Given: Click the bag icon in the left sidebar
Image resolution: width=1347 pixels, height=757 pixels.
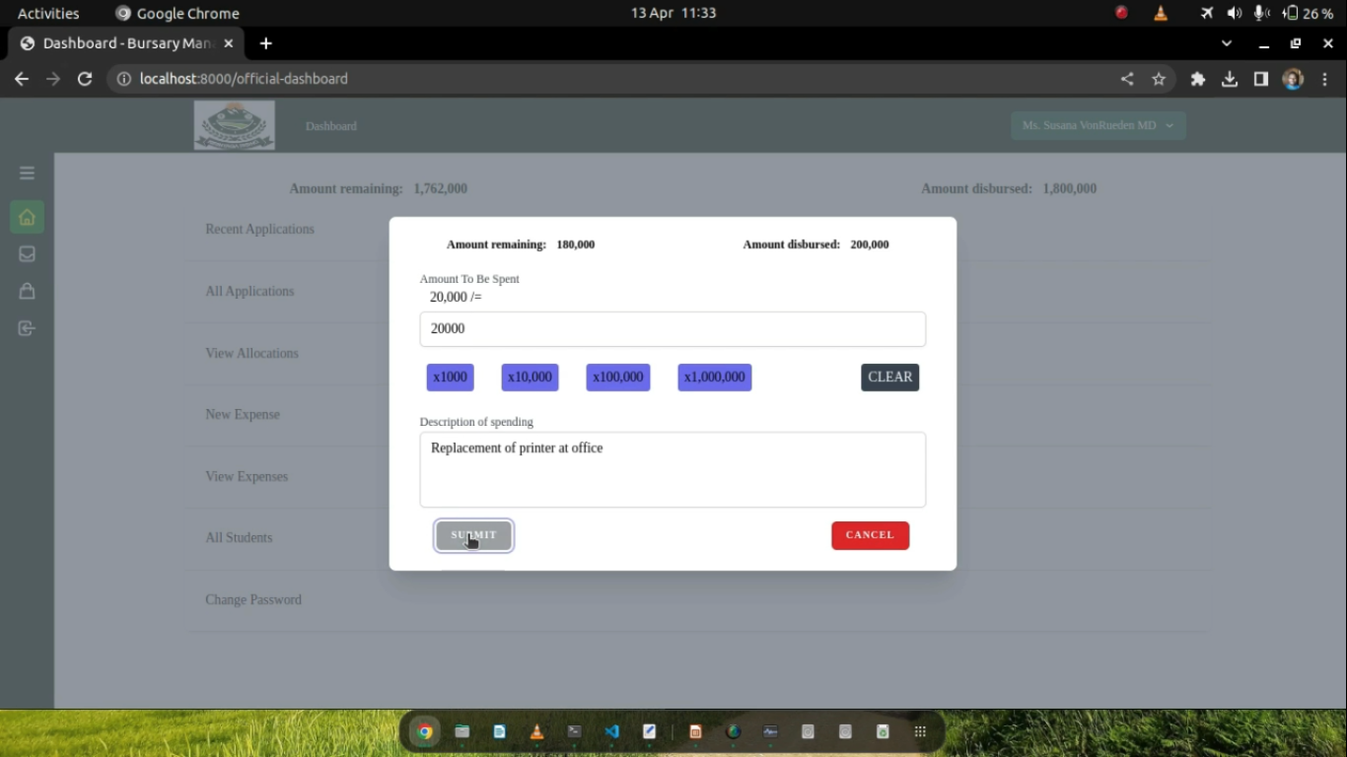Looking at the screenshot, I should pyautogui.click(x=27, y=291).
